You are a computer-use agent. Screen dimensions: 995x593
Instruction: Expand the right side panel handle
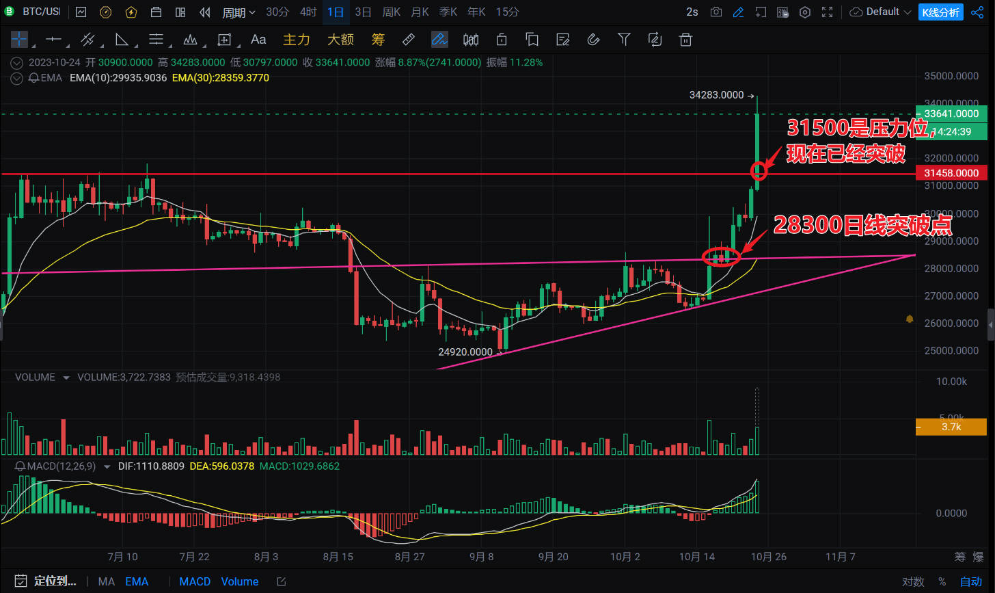coord(991,324)
